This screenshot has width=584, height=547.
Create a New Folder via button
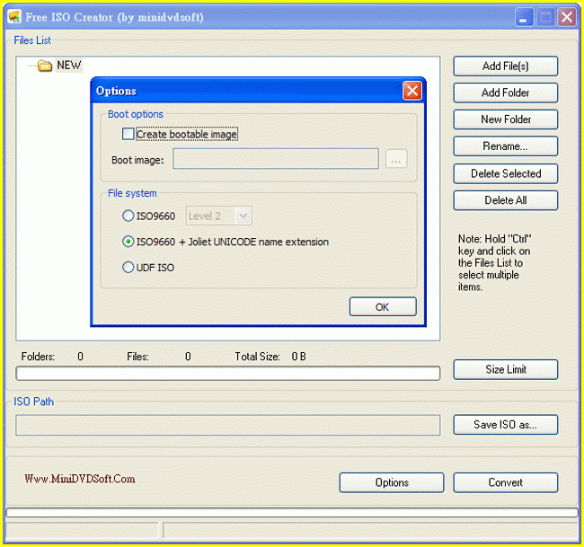click(x=505, y=120)
